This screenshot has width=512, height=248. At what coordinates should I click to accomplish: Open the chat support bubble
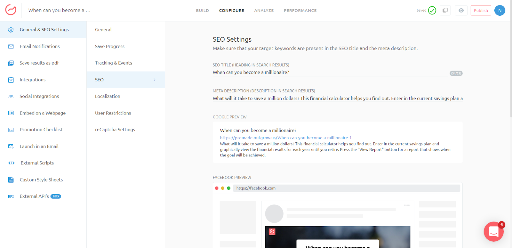493,231
